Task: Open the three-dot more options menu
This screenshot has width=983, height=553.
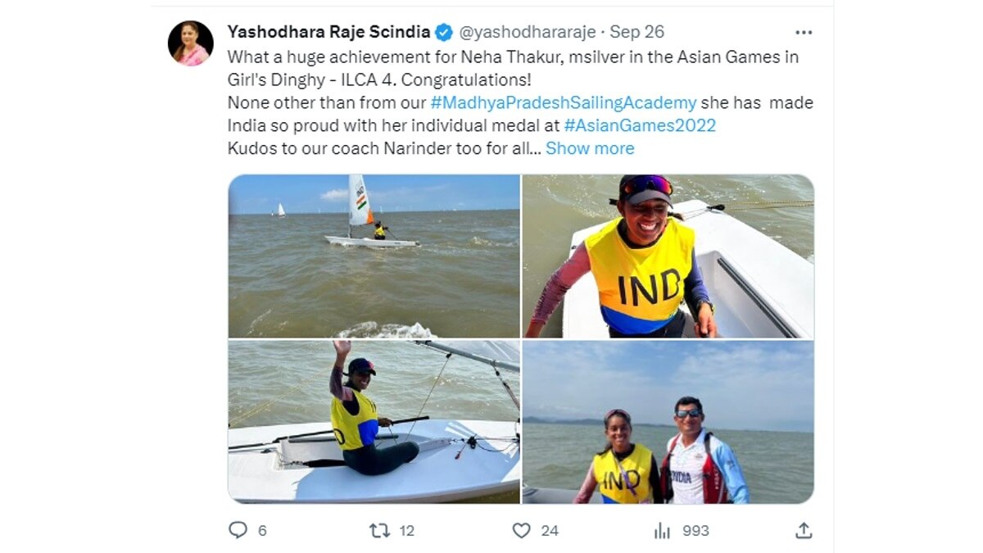Action: (804, 33)
